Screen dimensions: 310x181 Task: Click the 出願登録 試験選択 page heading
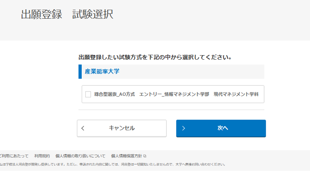pyautogui.click(x=67, y=15)
